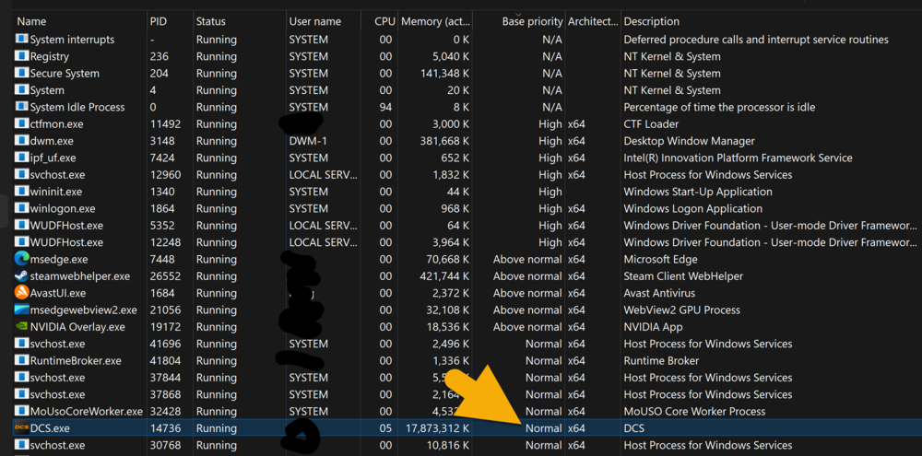Sort processes by PID column
922x456 pixels.
point(159,22)
